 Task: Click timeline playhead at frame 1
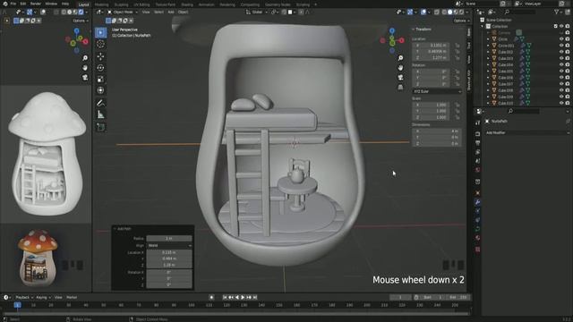pos(17,305)
